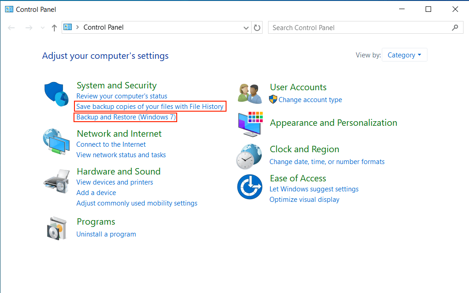Click Connect to the Internet
This screenshot has width=469, height=293.
(111, 144)
